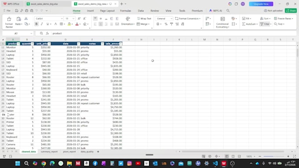Click the AutoSum button
299x168 pixels.
pyautogui.click(x=250, y=24)
